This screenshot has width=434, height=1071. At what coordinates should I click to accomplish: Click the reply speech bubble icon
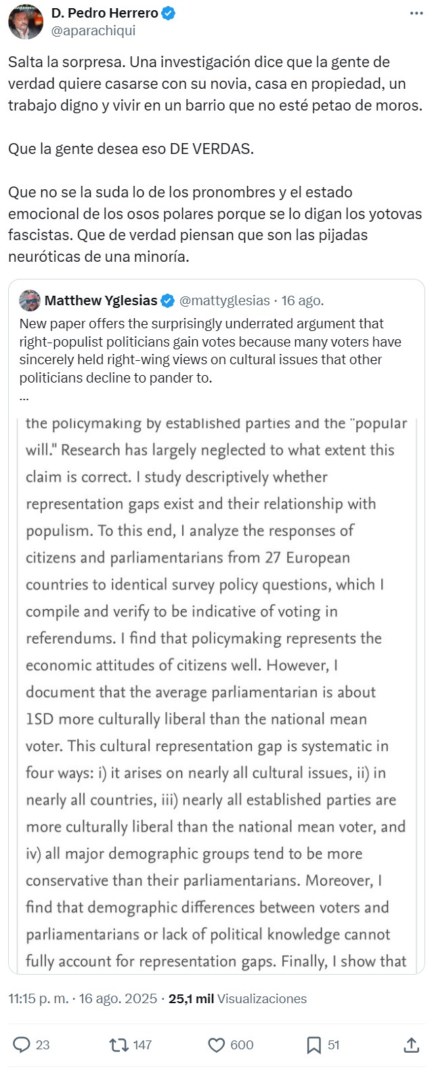point(22,1045)
